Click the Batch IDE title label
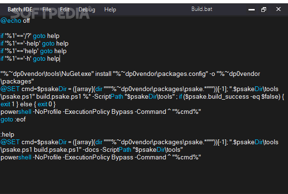The image size is (288, 194). (x=20, y=9)
